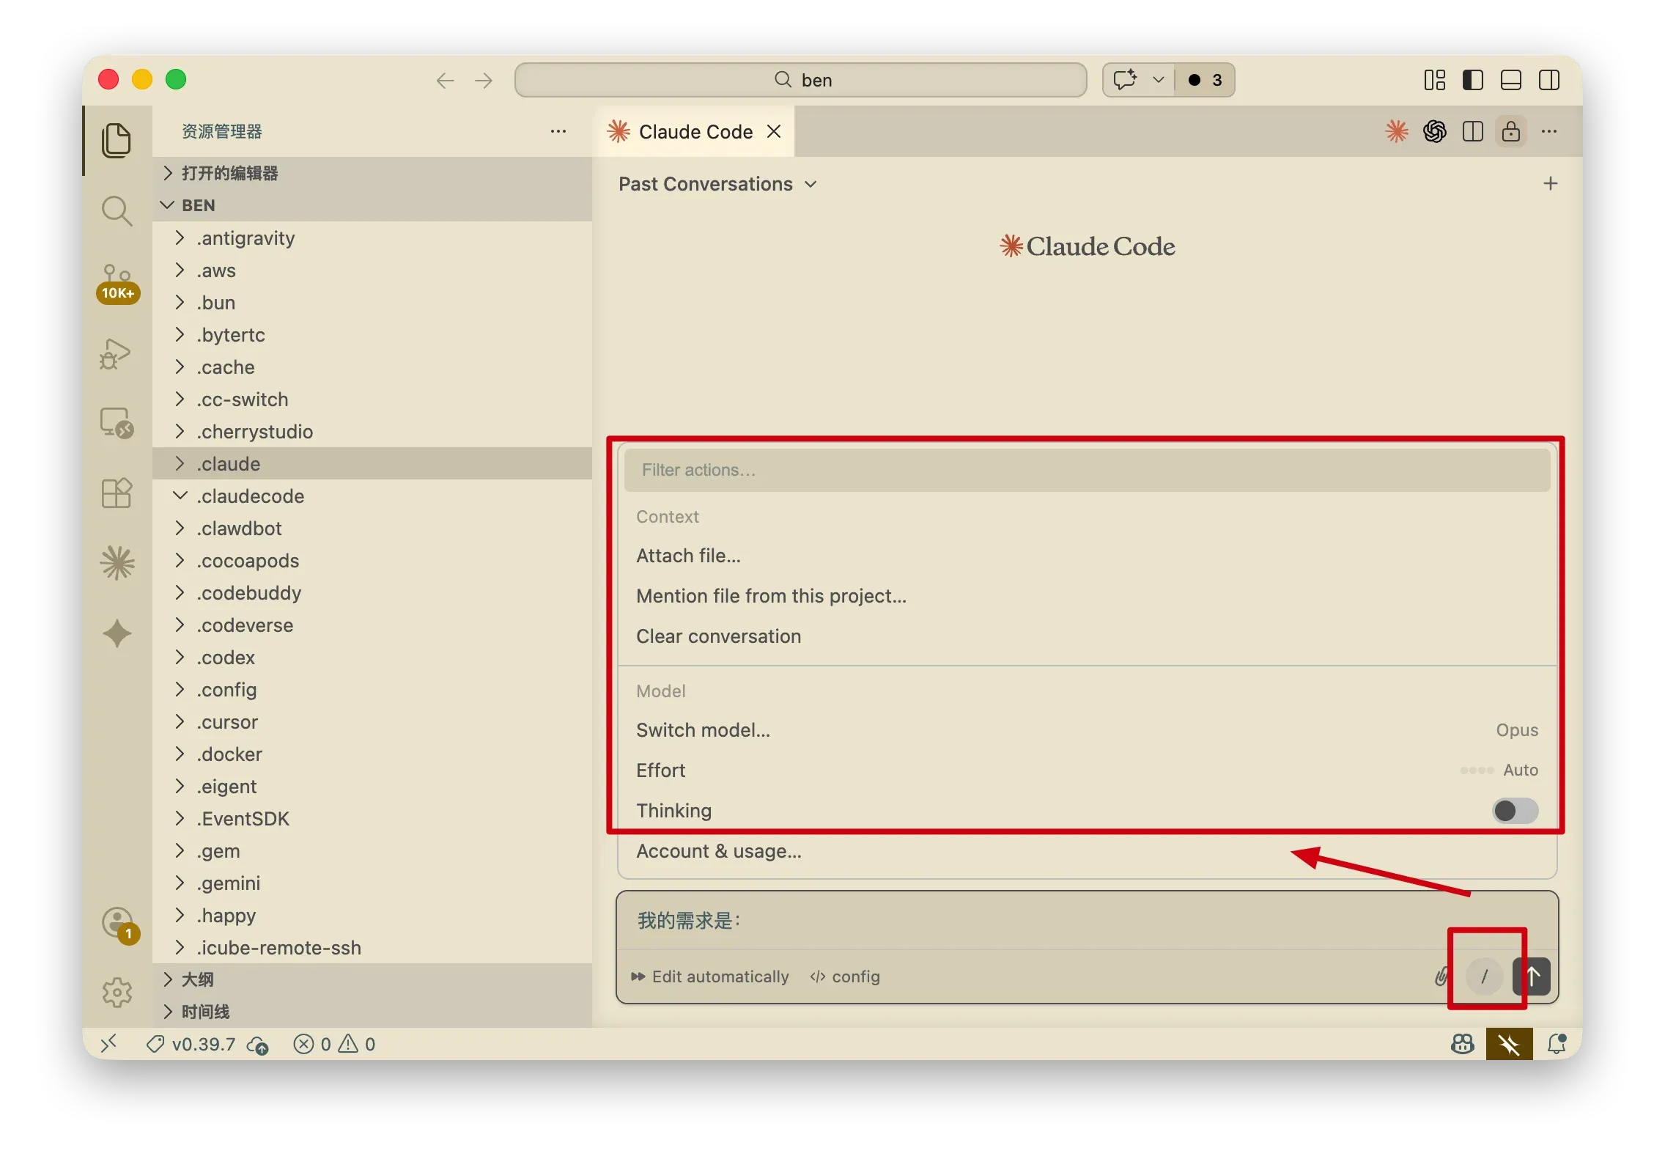Click the attach paperclip icon in prompt box
Viewport: 1665px width, 1170px height.
1442,976
